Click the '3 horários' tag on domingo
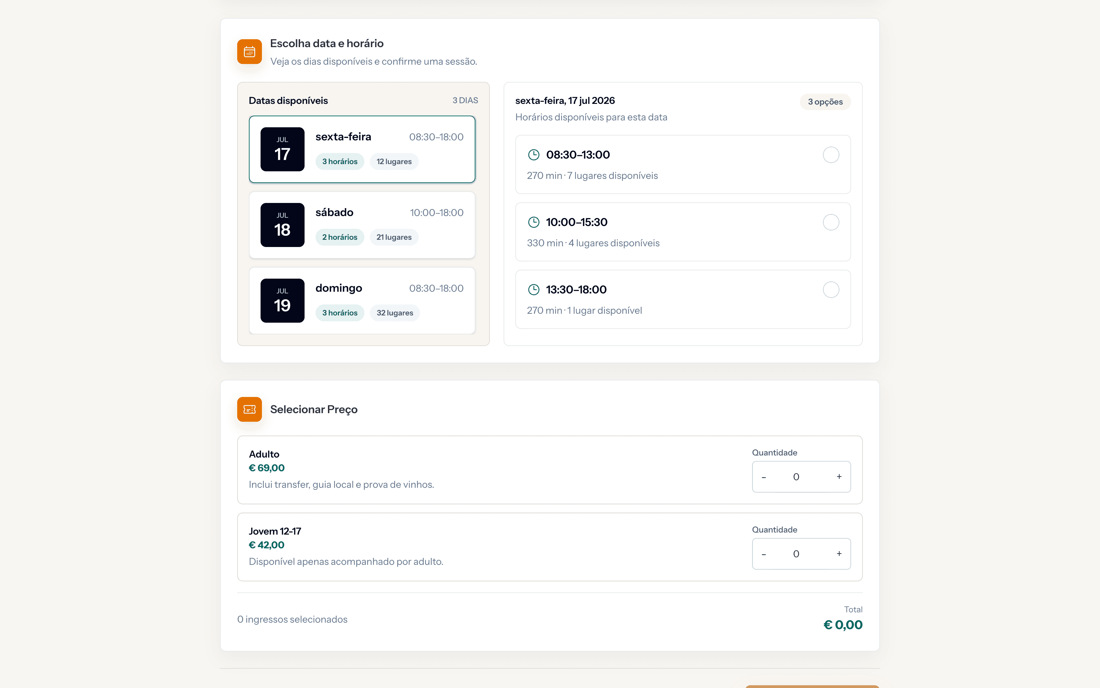Screen dimensions: 1100x688 coord(340,313)
